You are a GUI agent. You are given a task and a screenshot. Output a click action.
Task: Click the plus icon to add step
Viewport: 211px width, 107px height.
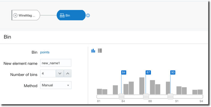click(x=88, y=15)
